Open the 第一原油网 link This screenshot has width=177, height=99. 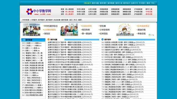point(87,34)
